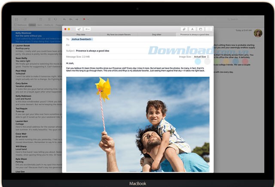275x187 pixels.
Task: Open Paul Hikiji Volleyball email
Action: [x=37, y=75]
